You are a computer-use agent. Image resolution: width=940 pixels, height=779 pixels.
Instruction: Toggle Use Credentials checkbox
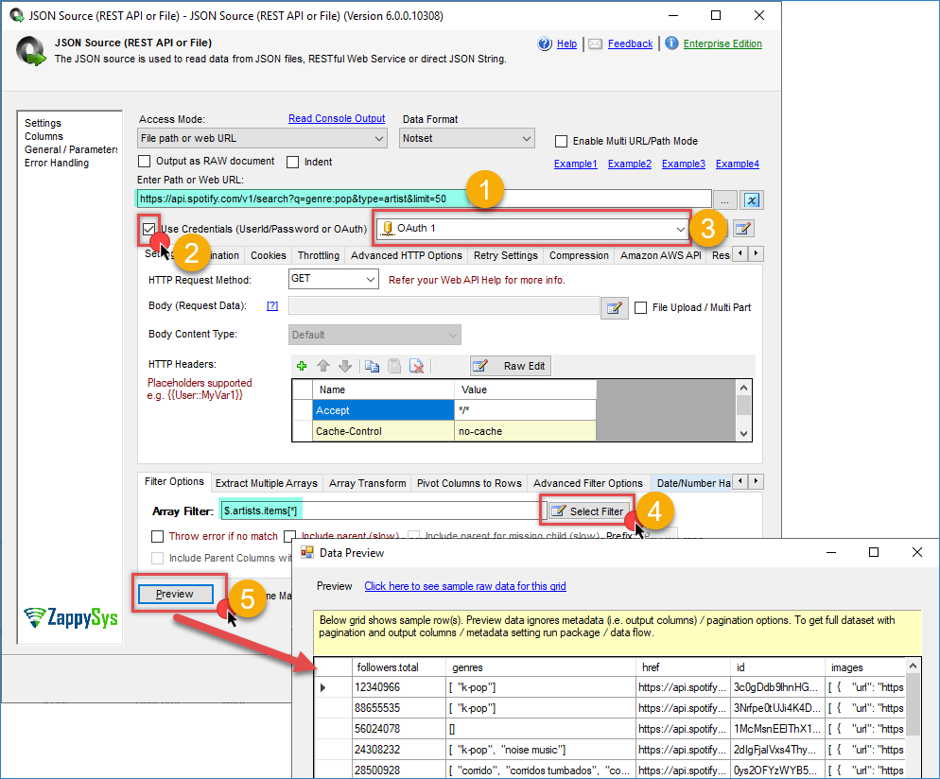pyautogui.click(x=148, y=229)
